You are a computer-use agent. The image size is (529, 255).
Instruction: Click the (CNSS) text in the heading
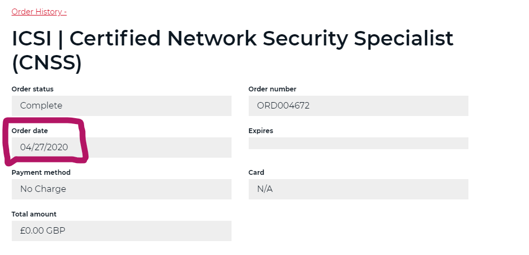(x=47, y=63)
